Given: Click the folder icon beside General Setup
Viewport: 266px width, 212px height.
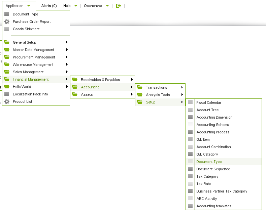Looking at the screenshot, I should [7, 42].
